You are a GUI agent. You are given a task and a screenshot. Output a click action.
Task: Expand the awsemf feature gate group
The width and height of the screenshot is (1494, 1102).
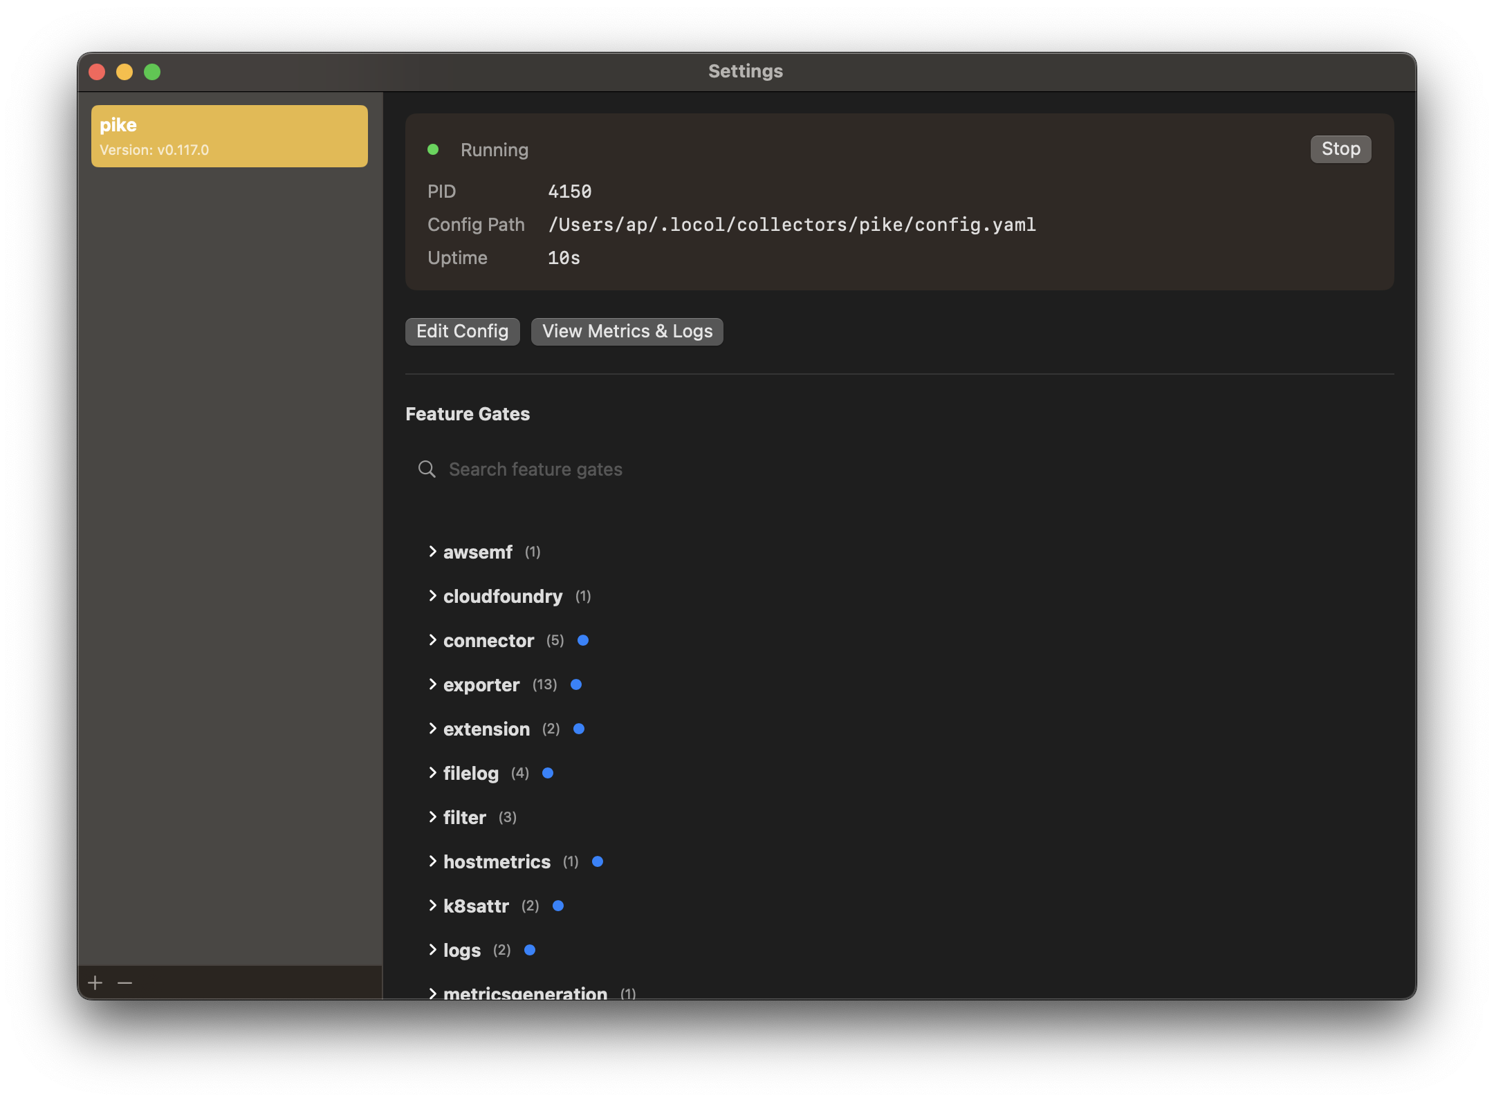[432, 552]
